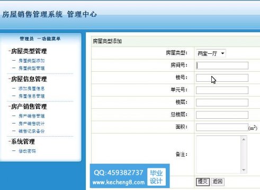Open 房屋信息管理 sub-link

(32, 96)
